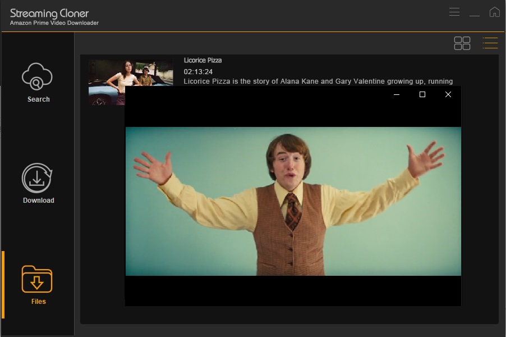Select the Files tab in the sidebar
This screenshot has width=506, height=337.
coord(38,285)
